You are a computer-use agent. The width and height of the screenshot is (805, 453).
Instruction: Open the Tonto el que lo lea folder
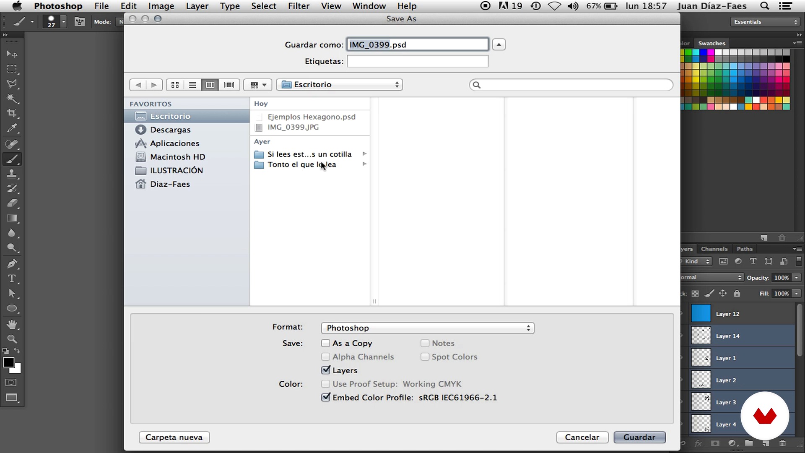(x=310, y=164)
